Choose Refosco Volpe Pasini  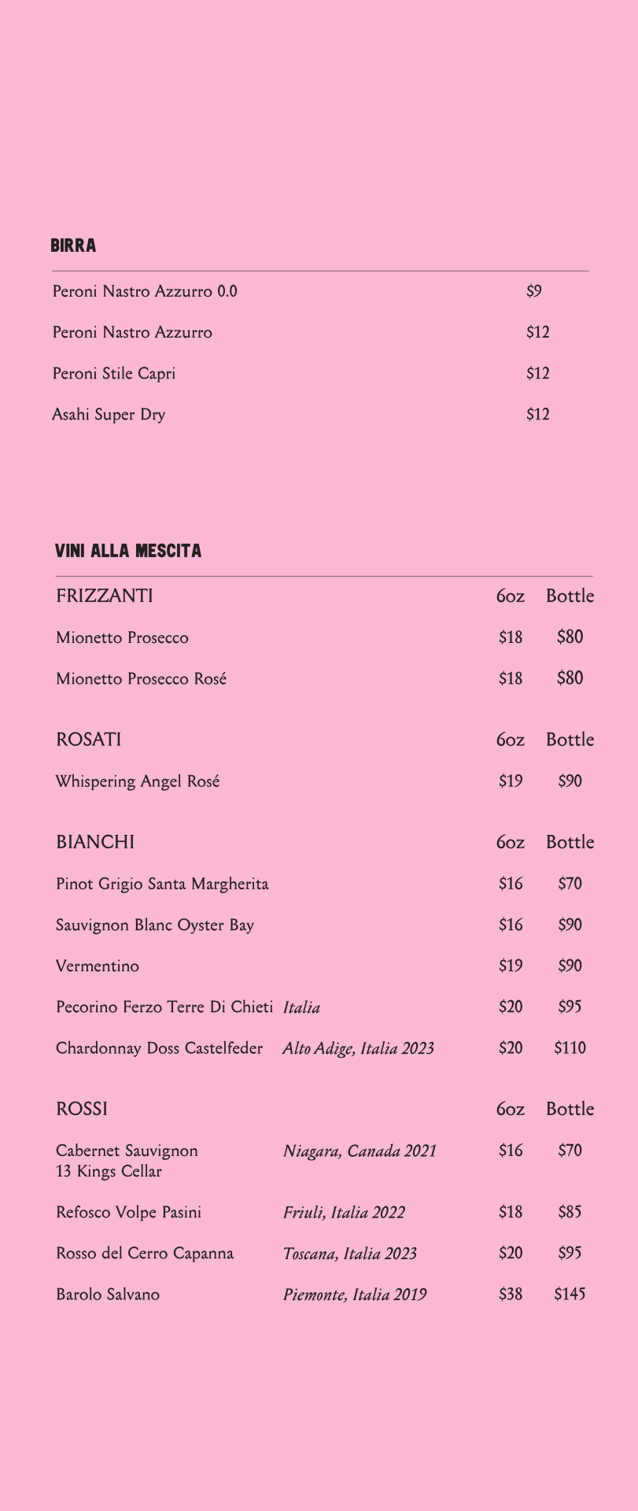(x=129, y=1212)
